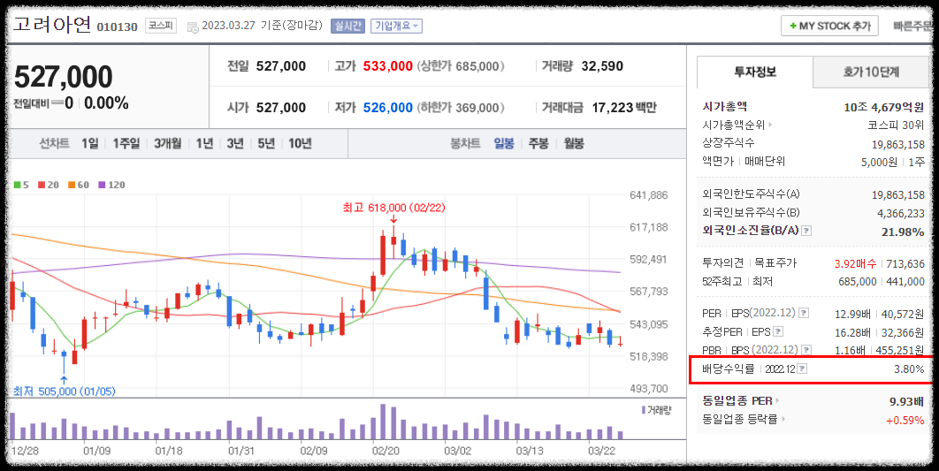
Task: Open the help icon beside PBR BPS(2022.12)
Action: point(806,350)
